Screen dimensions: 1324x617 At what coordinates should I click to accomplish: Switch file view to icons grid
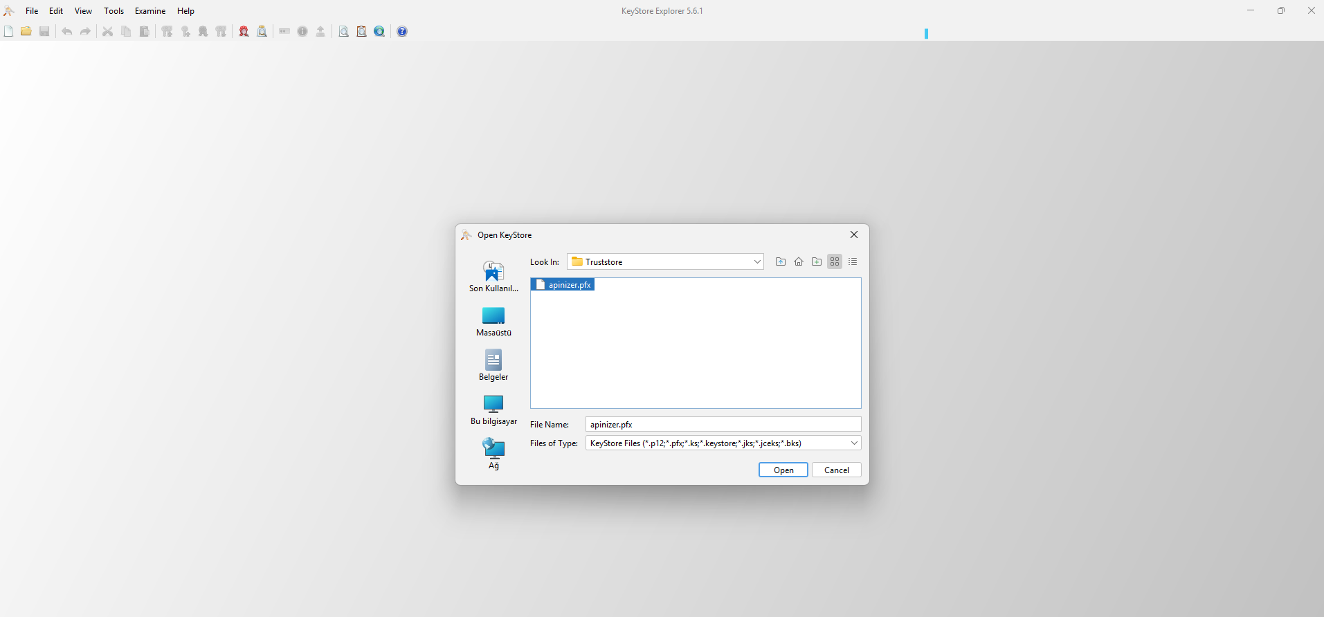[x=835, y=261]
